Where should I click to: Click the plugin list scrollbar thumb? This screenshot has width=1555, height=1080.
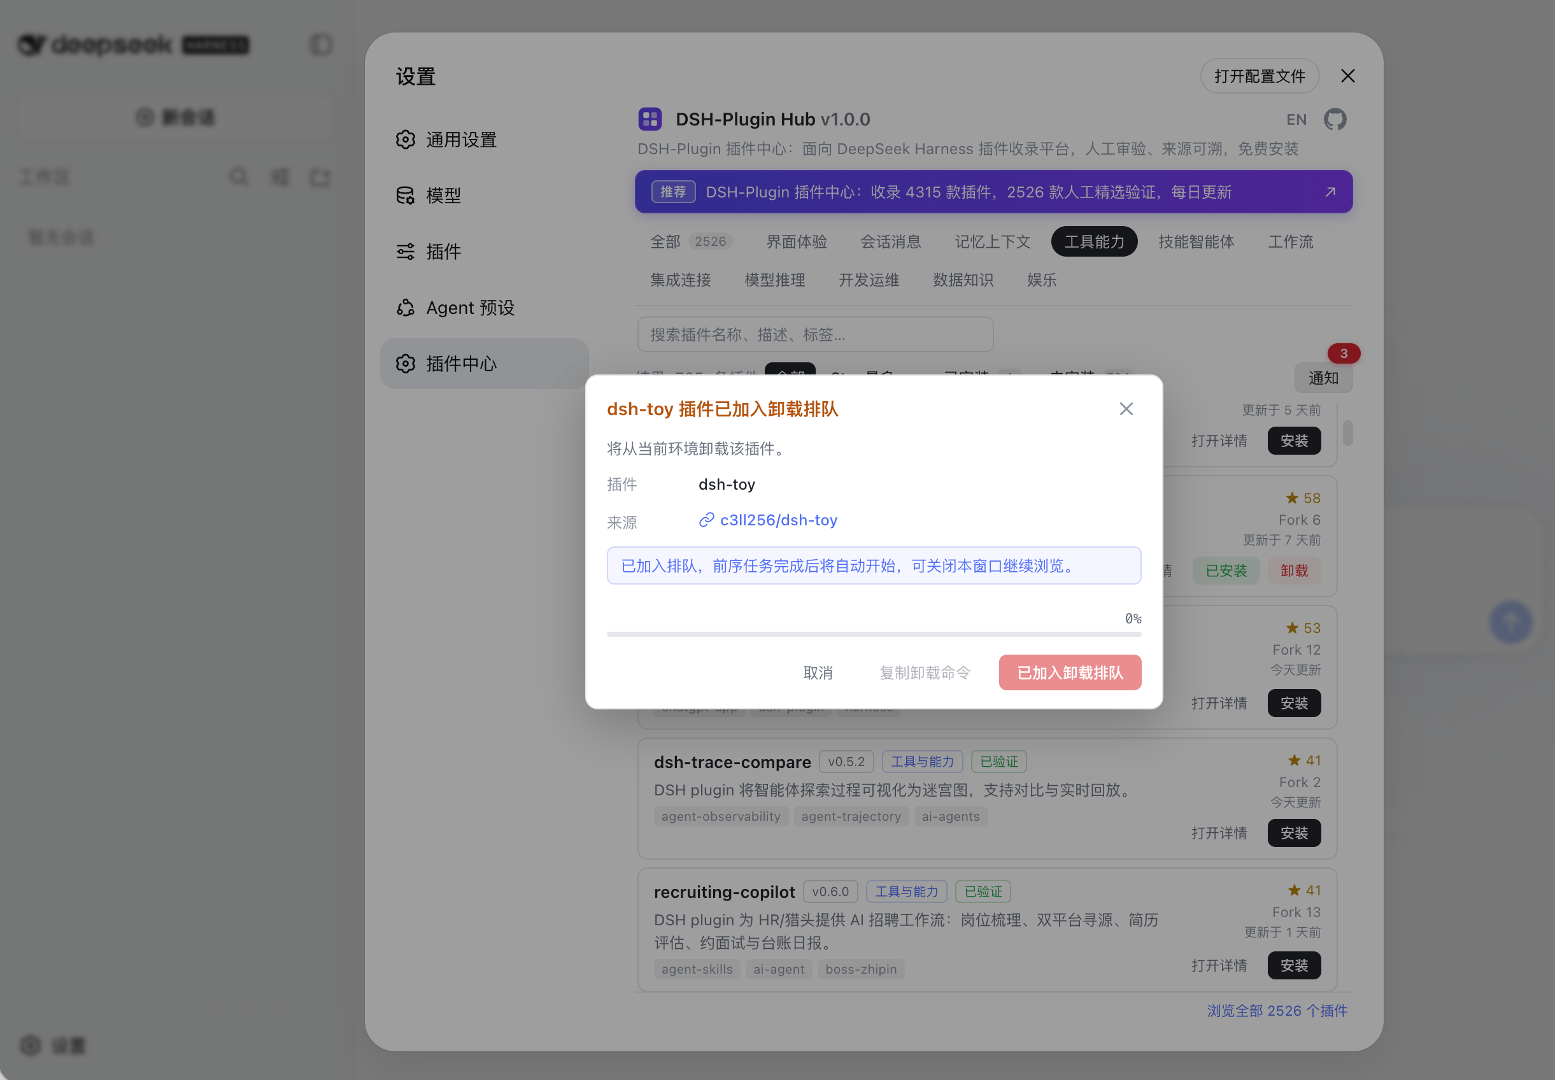[1347, 433]
